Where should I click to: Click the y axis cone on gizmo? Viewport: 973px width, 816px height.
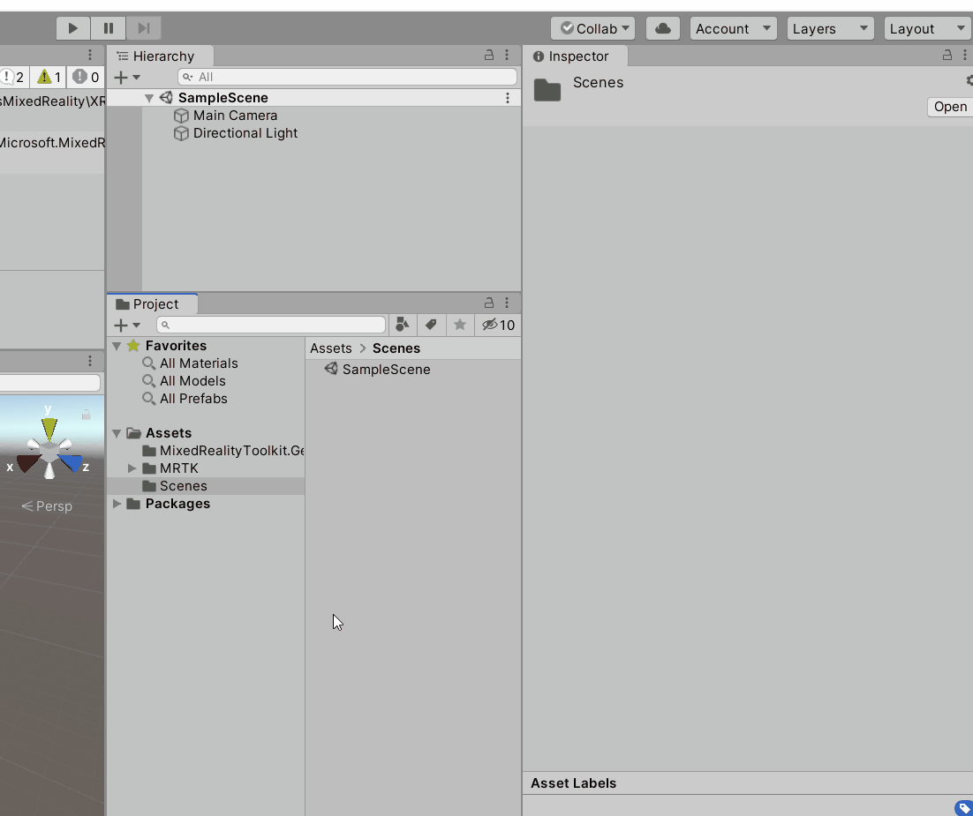pyautogui.click(x=49, y=429)
